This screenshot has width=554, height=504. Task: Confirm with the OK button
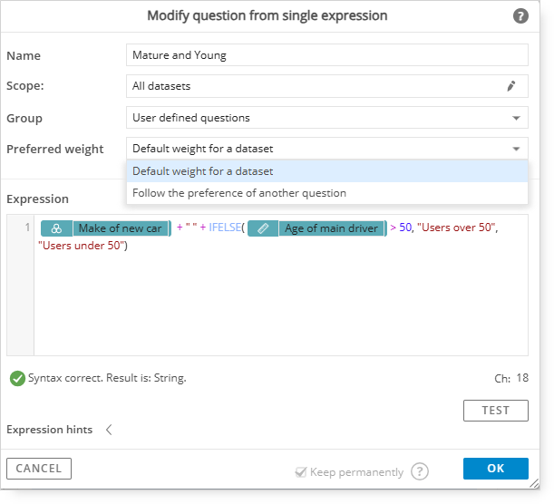[496, 469]
